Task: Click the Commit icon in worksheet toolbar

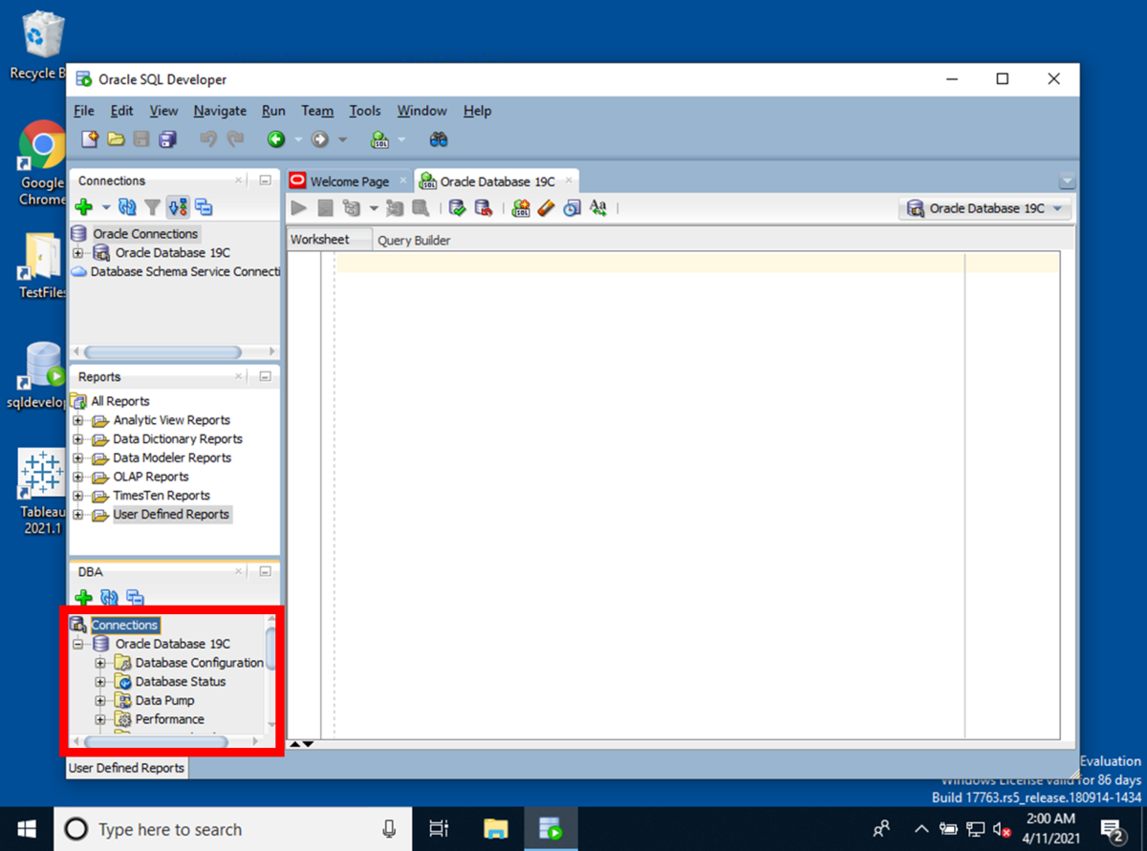Action: coord(457,207)
